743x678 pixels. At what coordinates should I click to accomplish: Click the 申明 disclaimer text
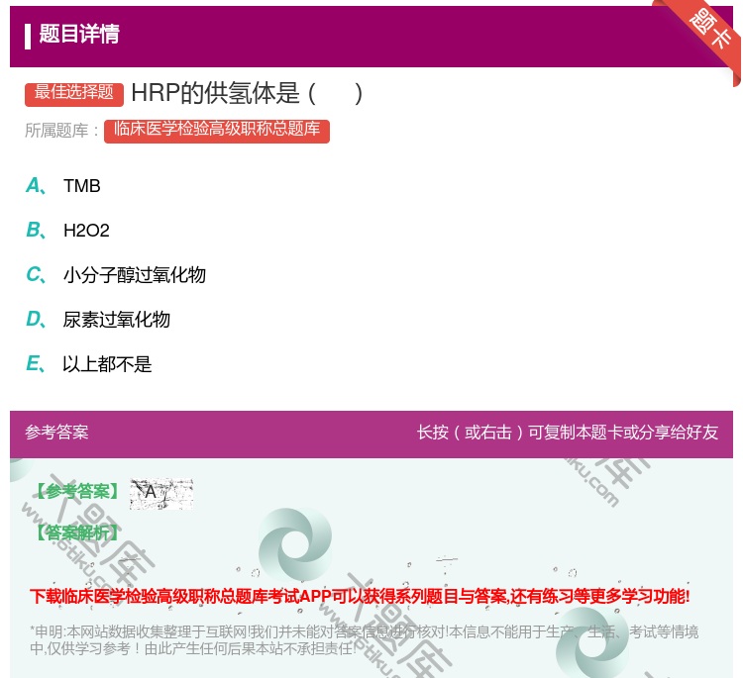364,639
